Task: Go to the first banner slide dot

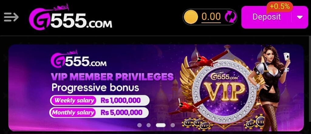Action: [x=139, y=125]
